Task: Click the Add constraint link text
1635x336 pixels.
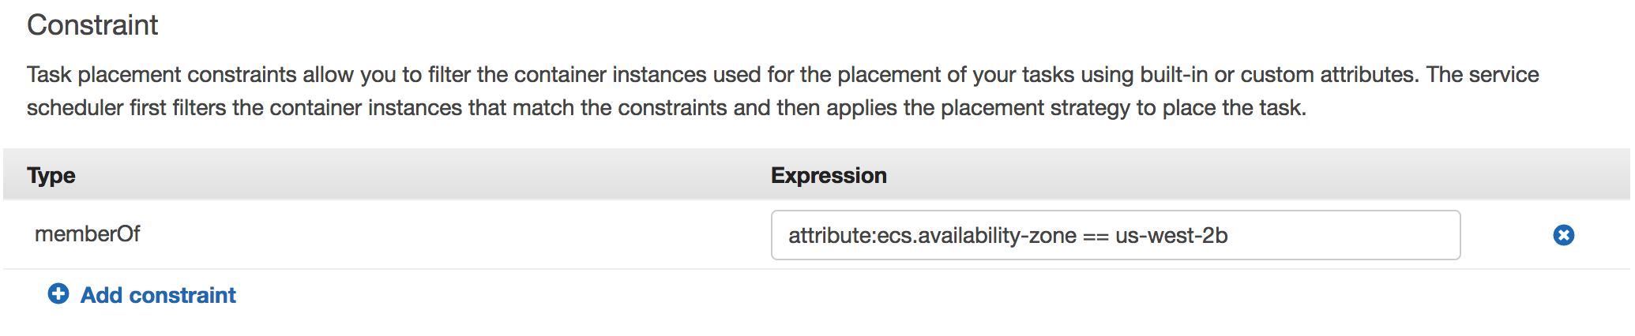Action: tap(158, 295)
